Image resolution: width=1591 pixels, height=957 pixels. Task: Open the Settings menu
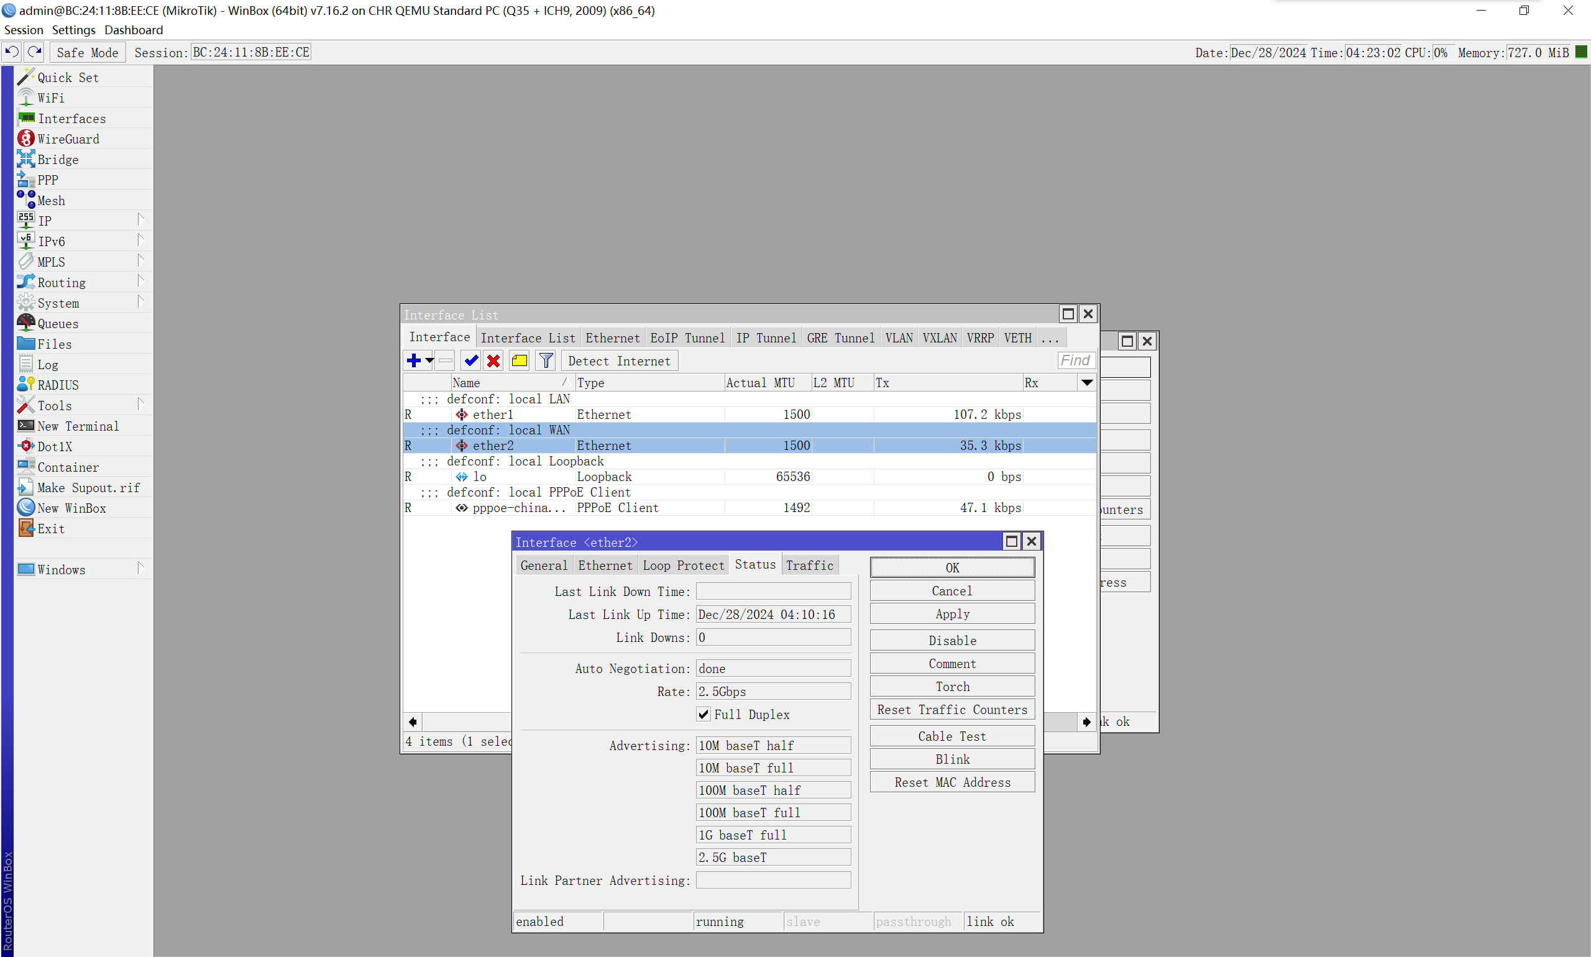pyautogui.click(x=73, y=30)
